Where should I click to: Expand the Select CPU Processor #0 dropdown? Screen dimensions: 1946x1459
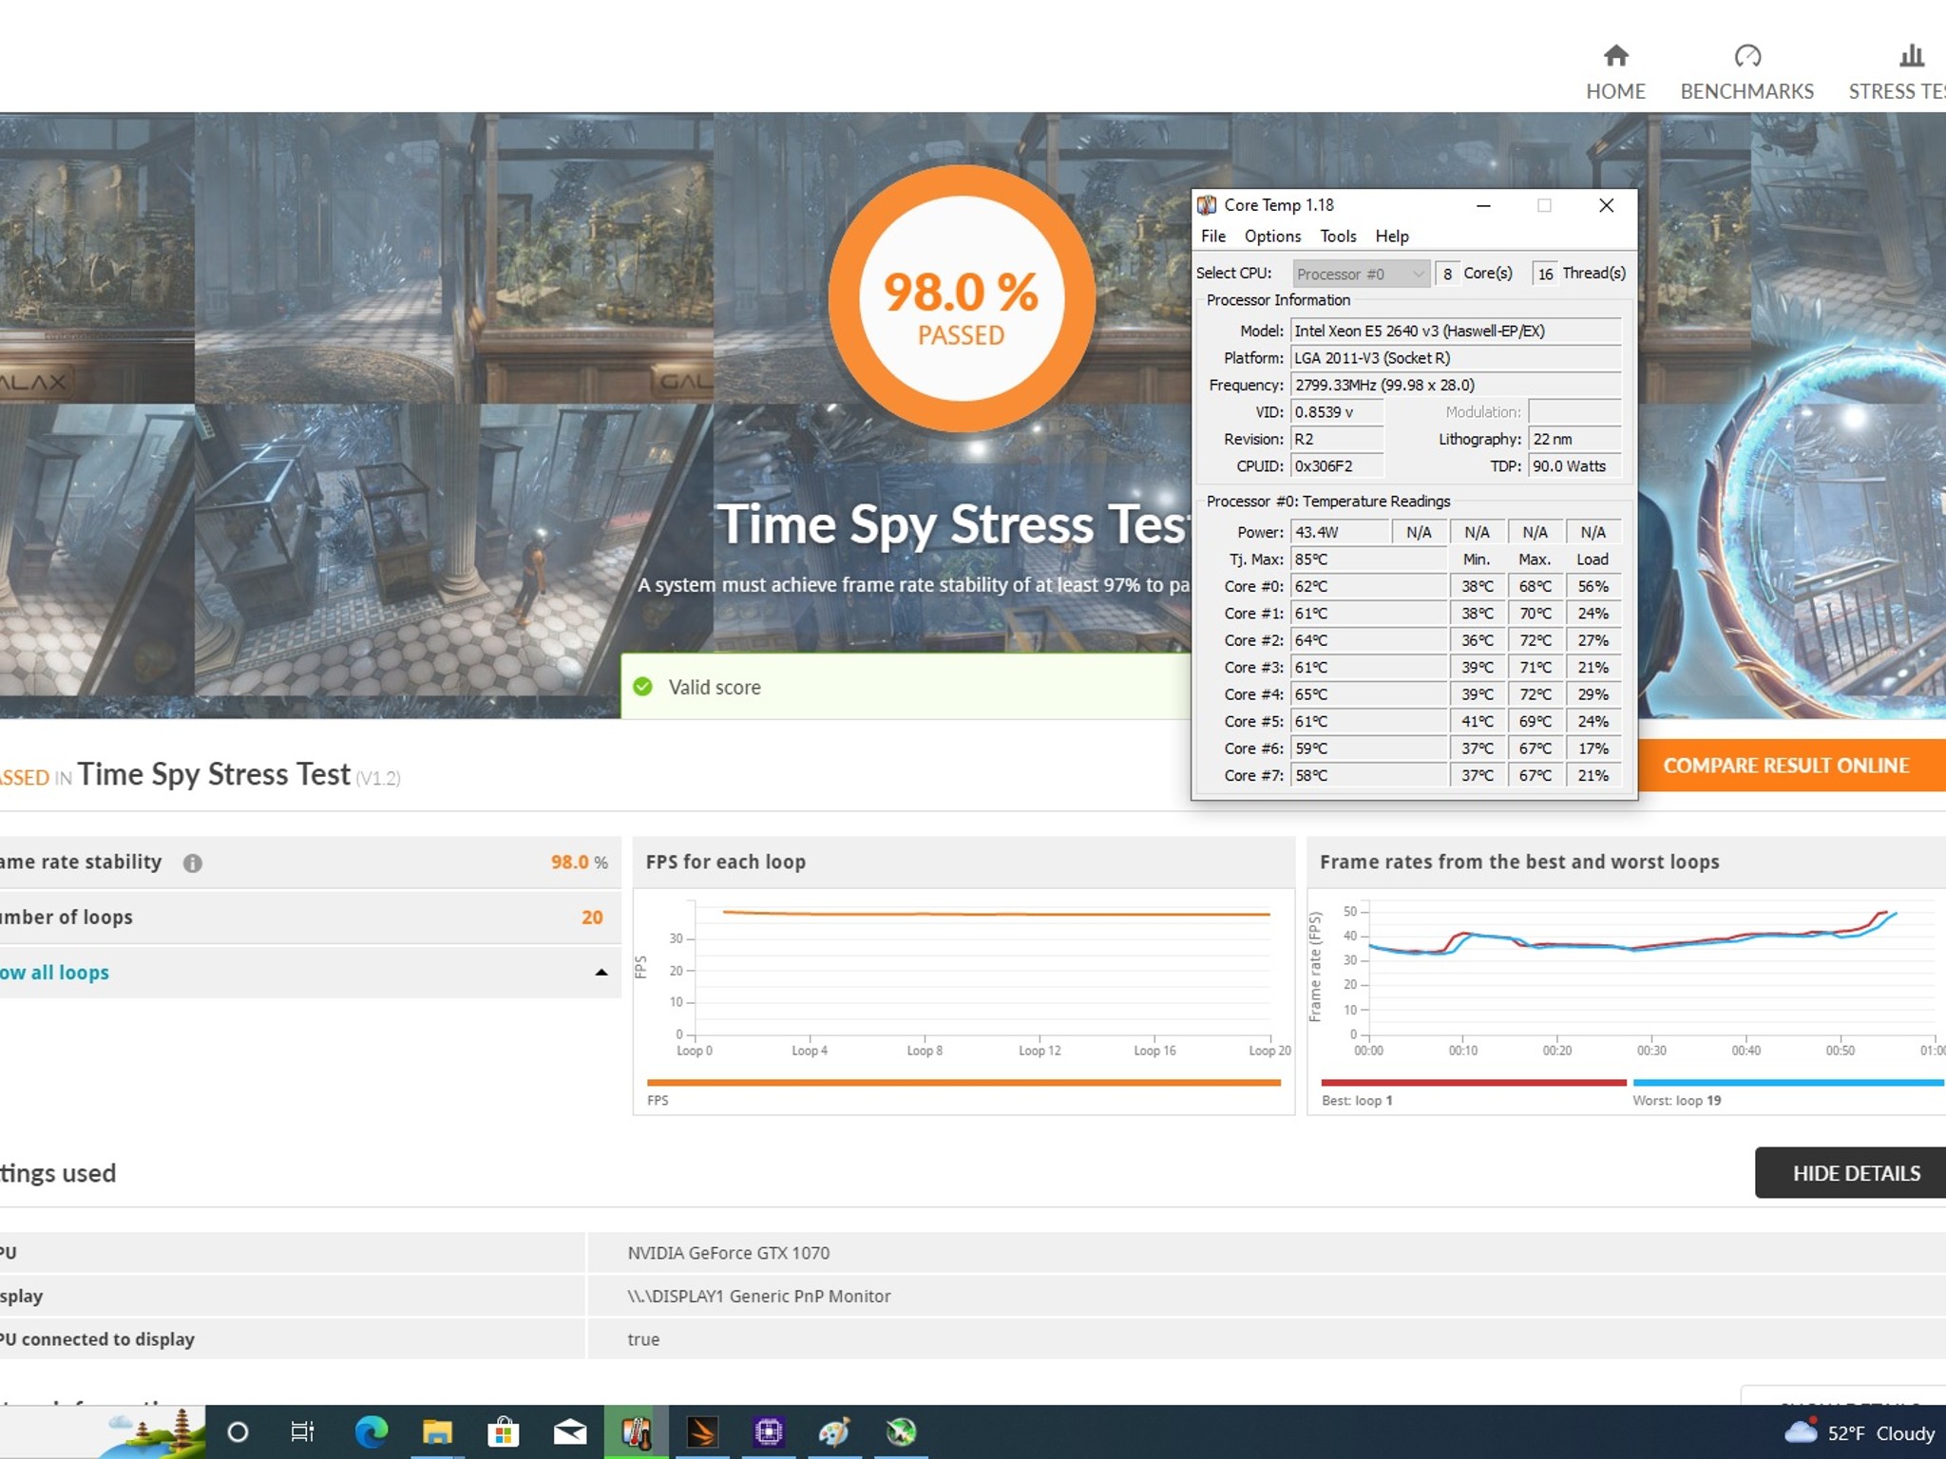click(1361, 274)
